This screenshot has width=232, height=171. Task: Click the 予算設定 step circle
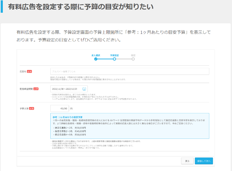pyautogui.click(x=114, y=59)
